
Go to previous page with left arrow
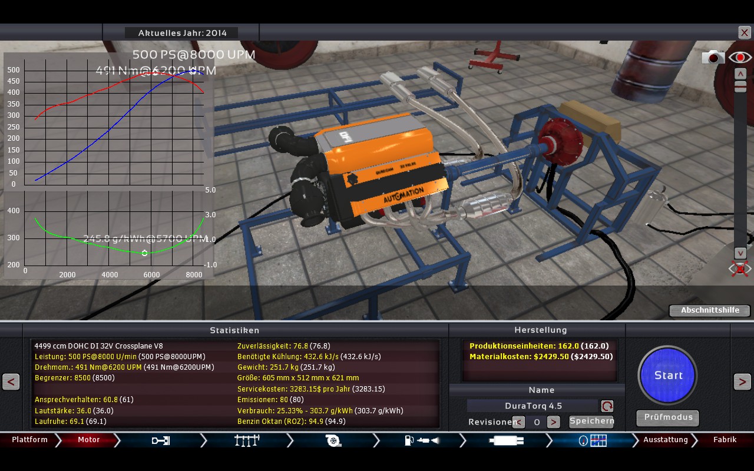coord(11,382)
